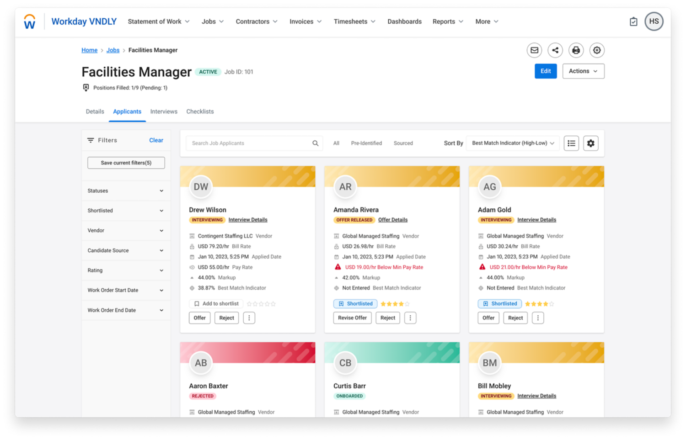Print the job page
The height and width of the screenshot is (440, 686).
[576, 50]
